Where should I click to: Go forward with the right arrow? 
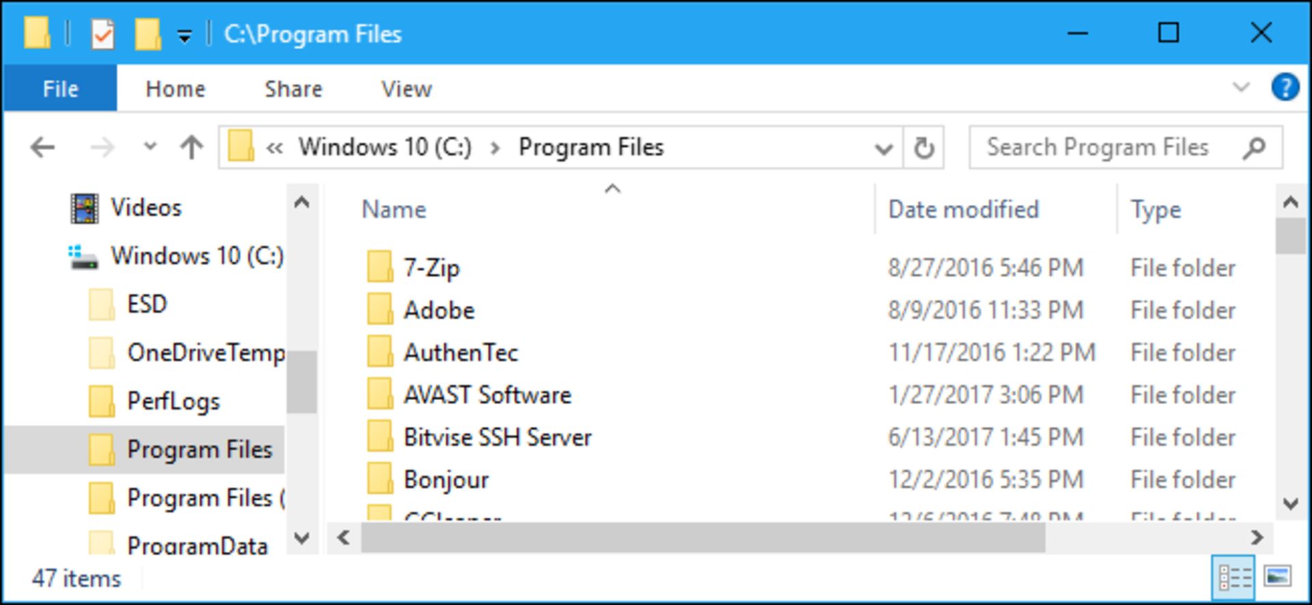click(x=102, y=147)
